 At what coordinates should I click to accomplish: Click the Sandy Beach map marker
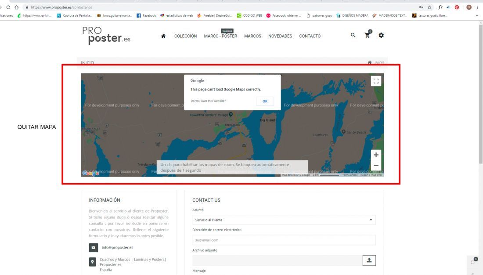[343, 132]
